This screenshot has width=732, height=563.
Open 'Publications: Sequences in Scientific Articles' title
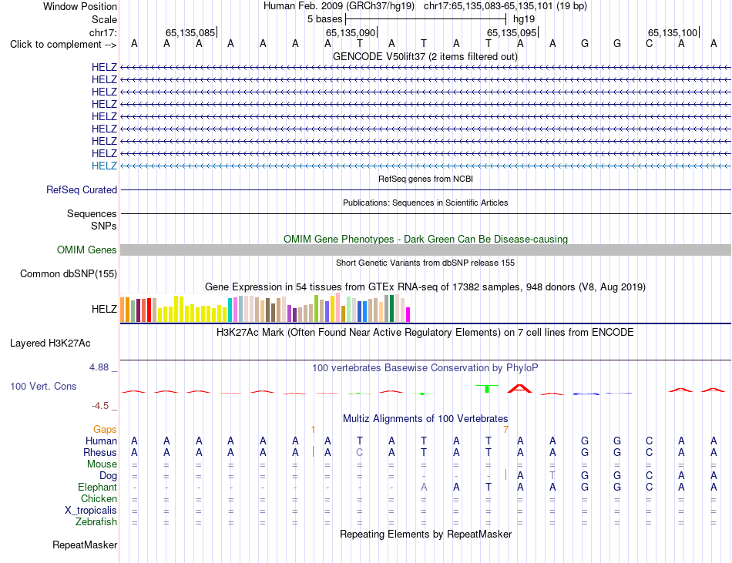tap(425, 203)
